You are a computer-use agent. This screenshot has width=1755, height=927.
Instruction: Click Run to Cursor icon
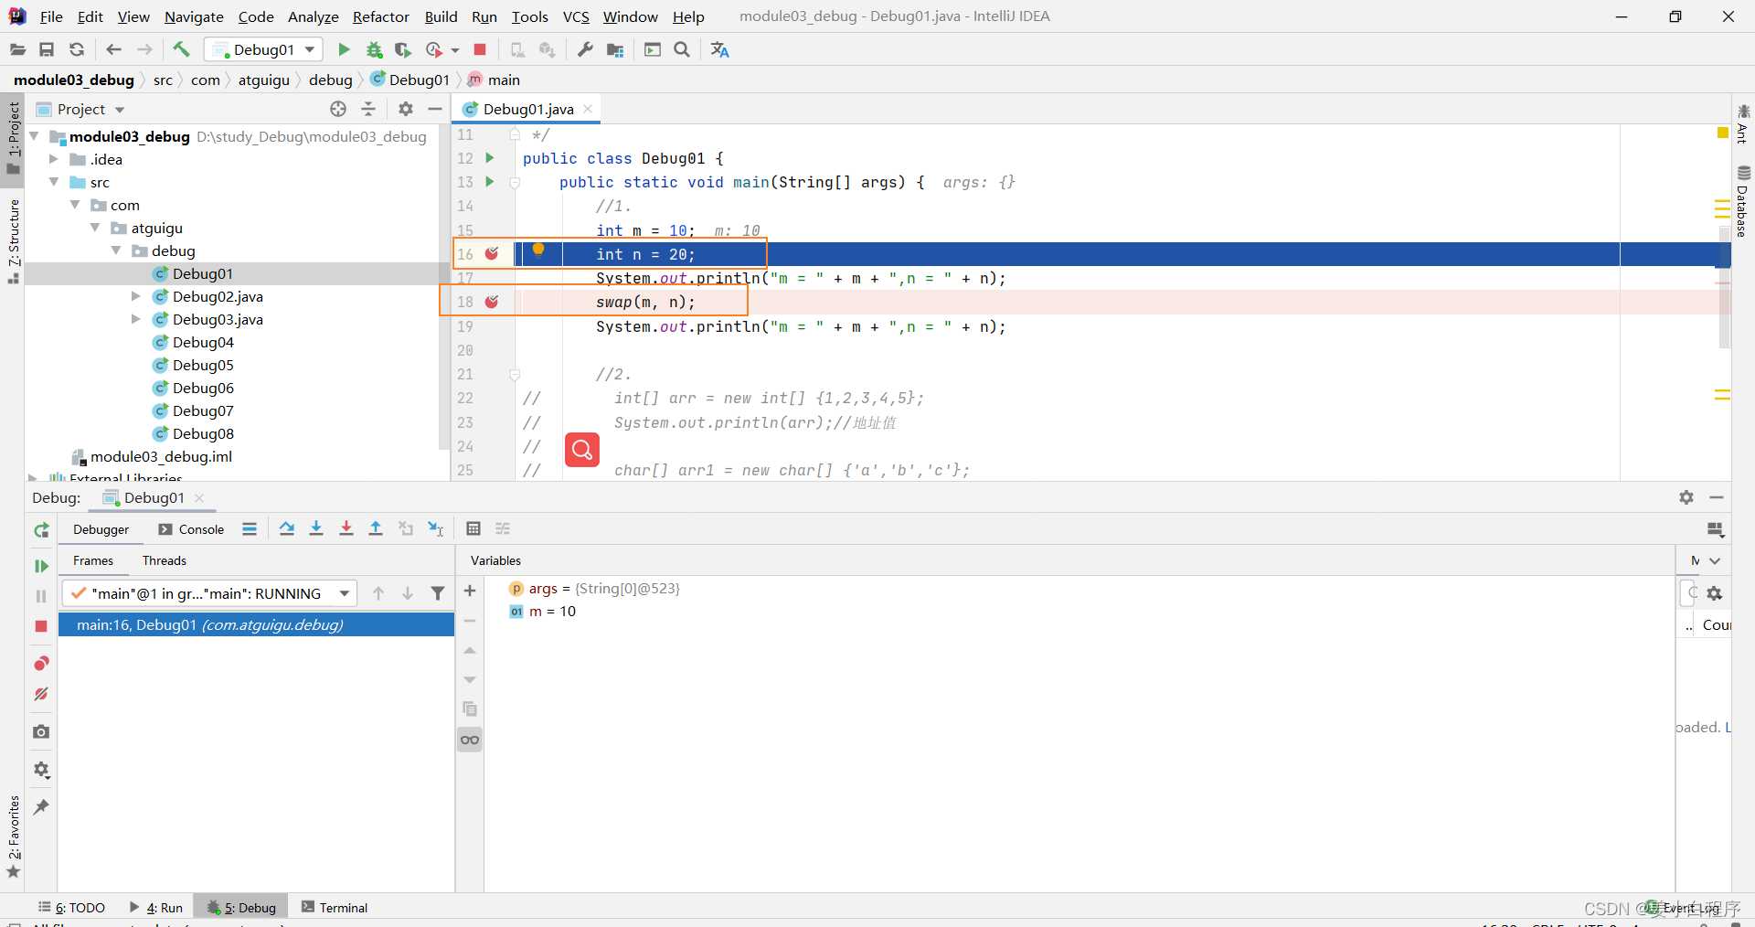436,528
